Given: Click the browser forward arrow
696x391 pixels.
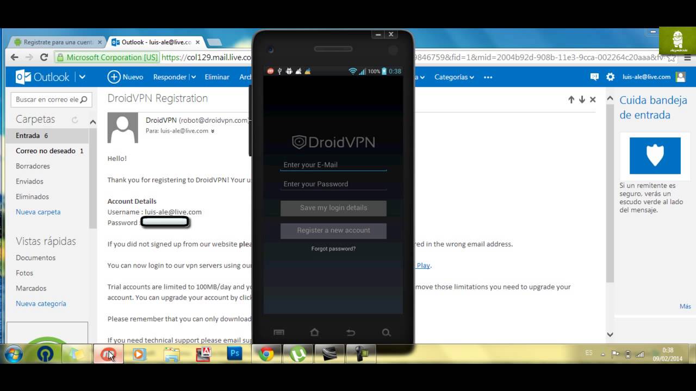Looking at the screenshot, I should coord(29,57).
